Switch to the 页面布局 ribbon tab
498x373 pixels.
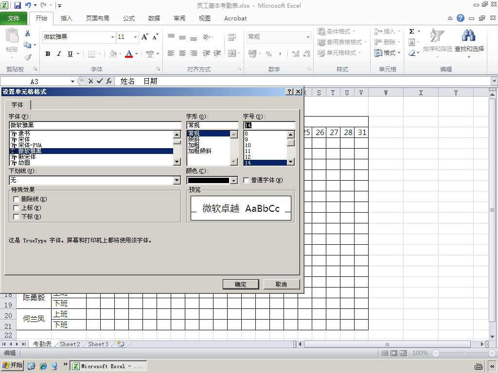[x=97, y=18]
